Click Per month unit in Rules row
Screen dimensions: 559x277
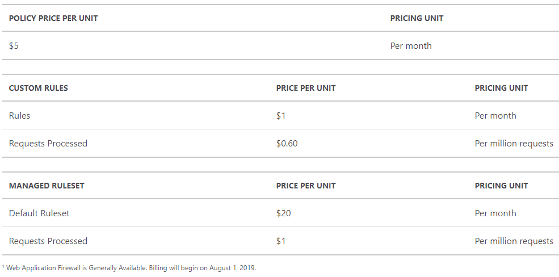[495, 115]
